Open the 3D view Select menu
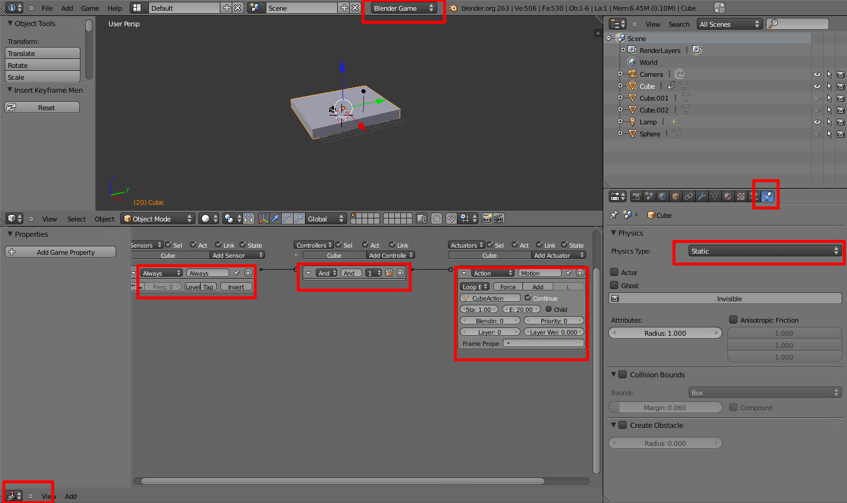Image resolution: width=847 pixels, height=503 pixels. click(76, 219)
